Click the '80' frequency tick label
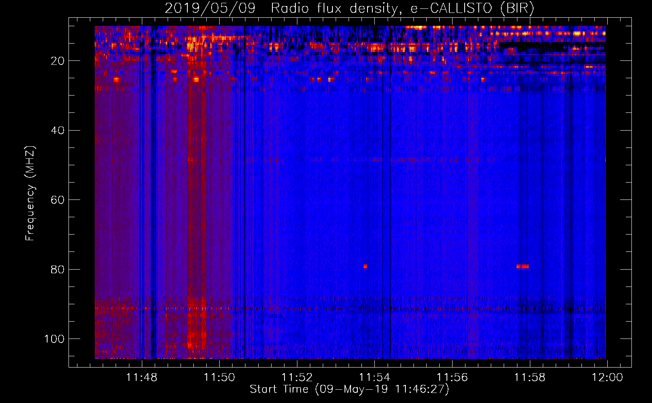Image resolution: width=652 pixels, height=403 pixels. [x=58, y=269]
